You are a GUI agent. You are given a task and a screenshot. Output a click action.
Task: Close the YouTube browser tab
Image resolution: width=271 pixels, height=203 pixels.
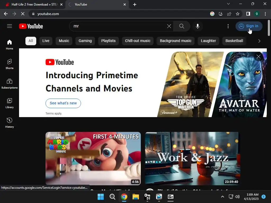(125, 5)
